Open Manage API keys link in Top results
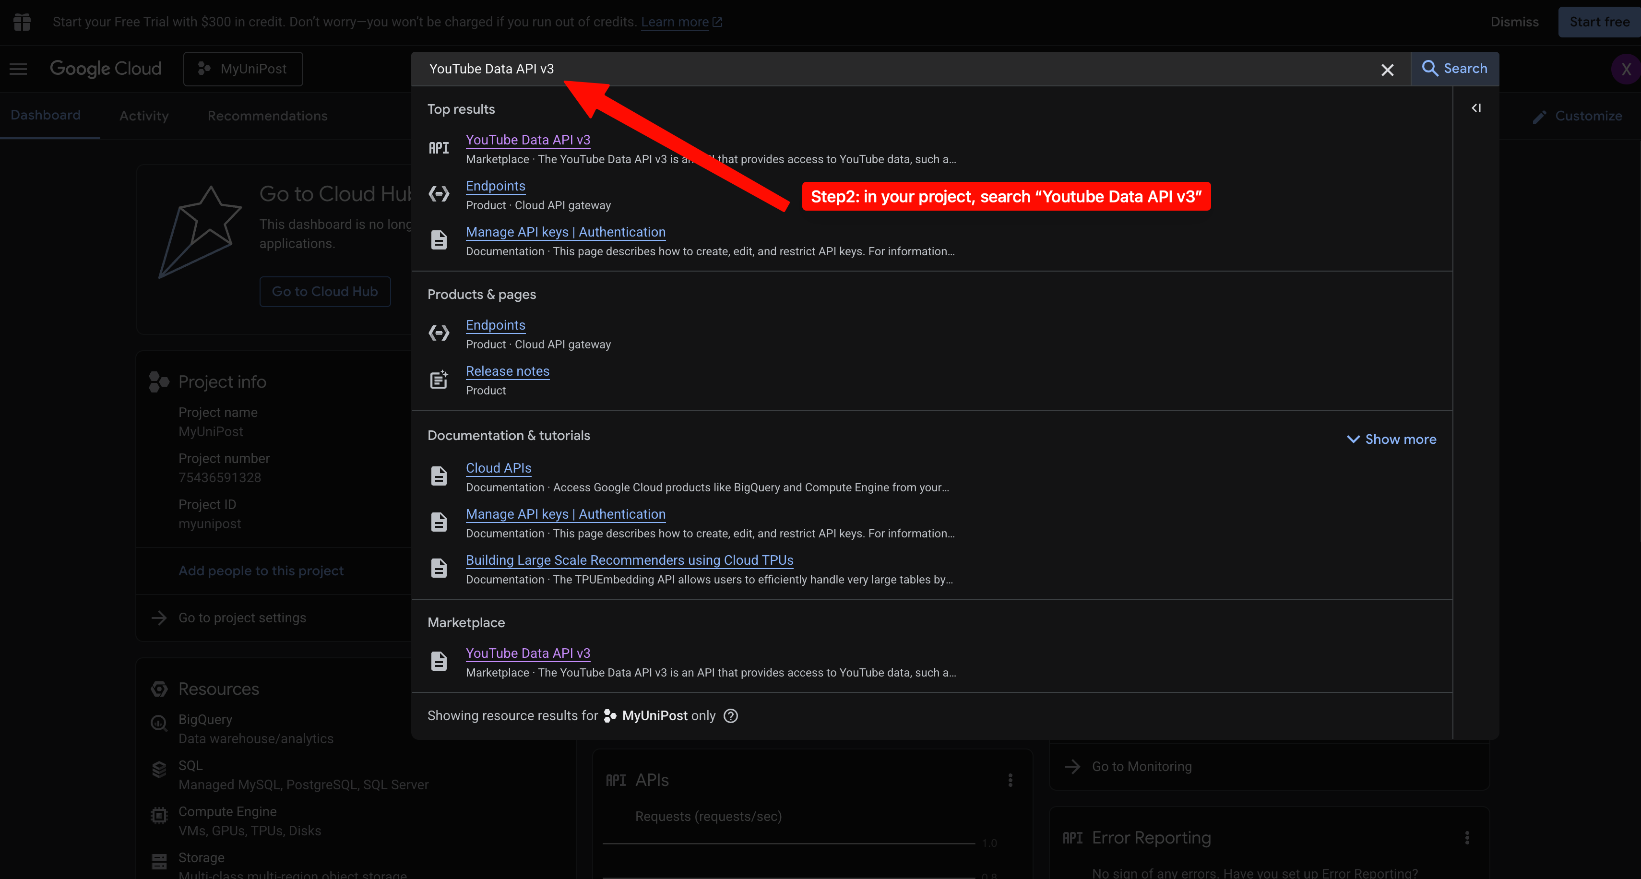The height and width of the screenshot is (879, 1641). [x=566, y=232]
